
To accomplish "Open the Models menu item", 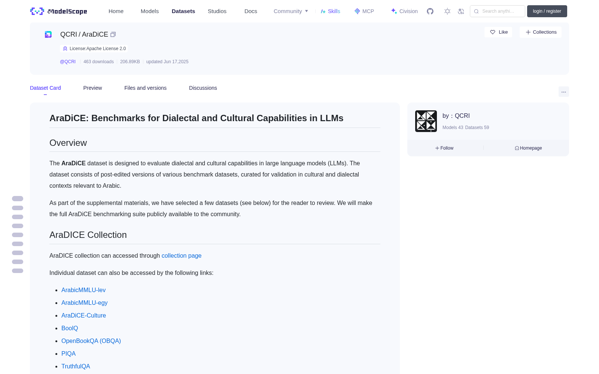I will (x=150, y=11).
